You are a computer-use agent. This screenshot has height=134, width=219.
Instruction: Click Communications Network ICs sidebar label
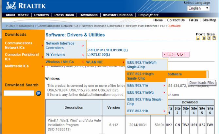click(19, 45)
